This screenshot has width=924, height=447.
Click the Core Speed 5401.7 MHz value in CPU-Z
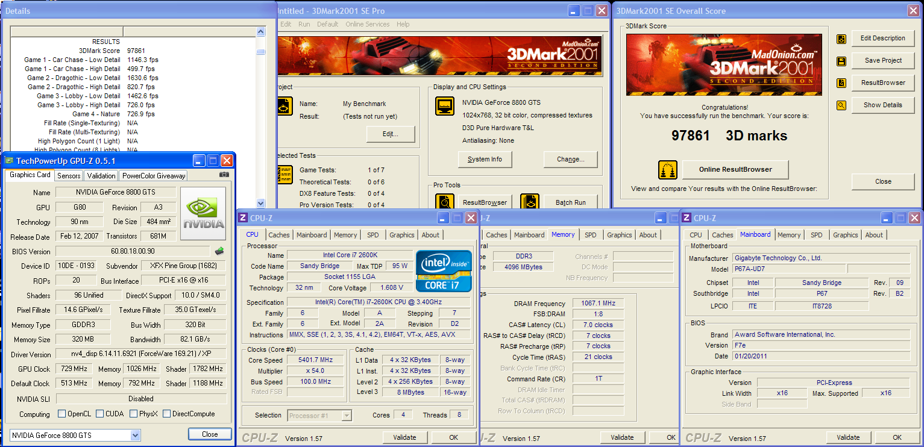[315, 360]
